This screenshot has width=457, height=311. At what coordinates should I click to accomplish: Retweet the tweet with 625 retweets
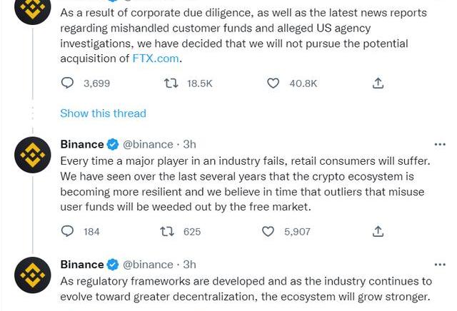[x=167, y=231]
